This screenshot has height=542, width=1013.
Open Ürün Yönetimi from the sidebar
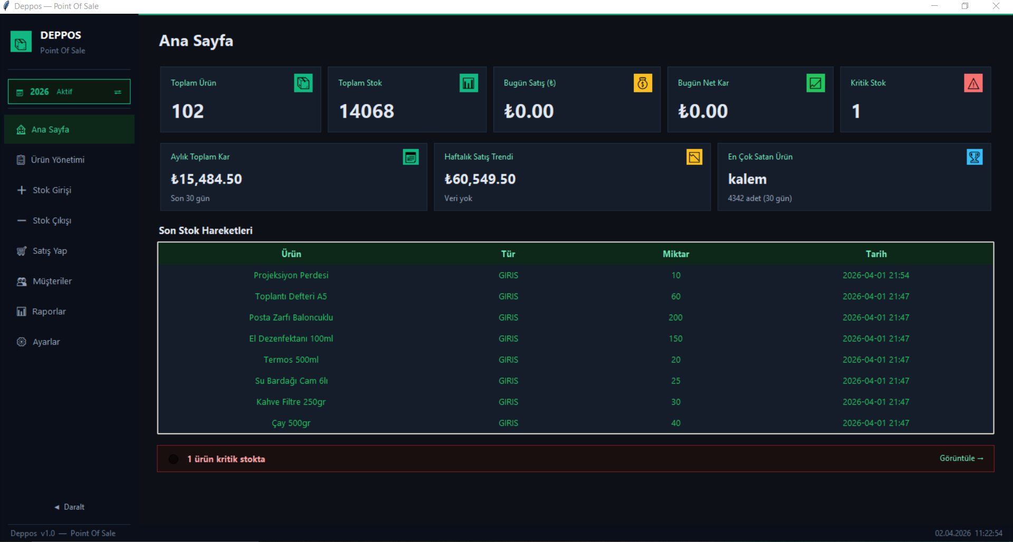tap(58, 160)
